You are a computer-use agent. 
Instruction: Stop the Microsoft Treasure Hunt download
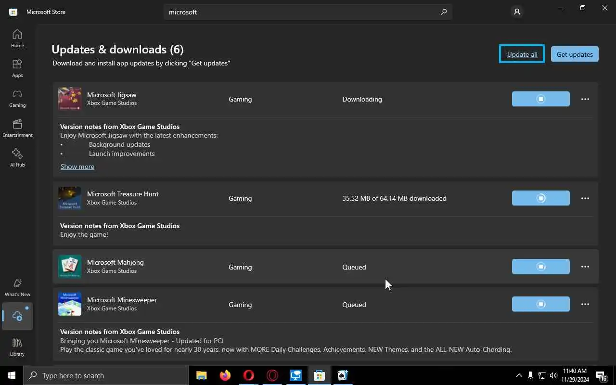[541, 198]
